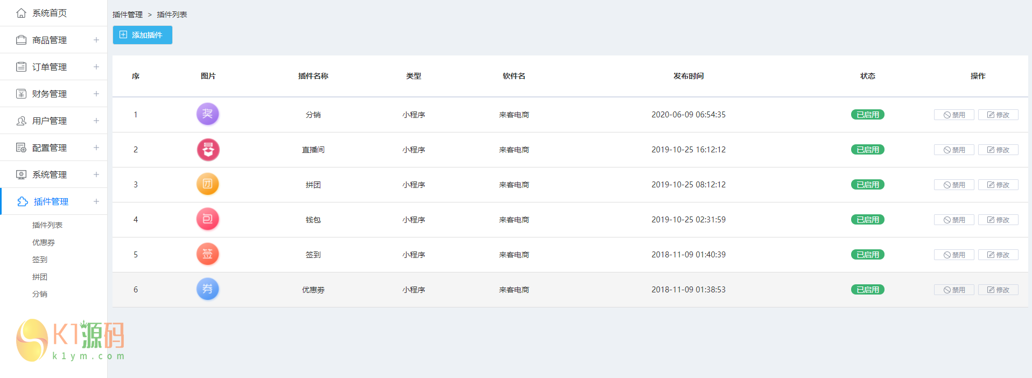This screenshot has width=1032, height=378.
Task: Click the 签到 plugin icon
Action: coord(208,254)
